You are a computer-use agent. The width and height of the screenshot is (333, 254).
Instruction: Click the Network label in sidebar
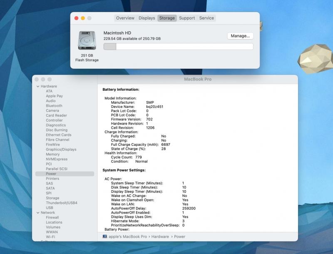pos(48,213)
